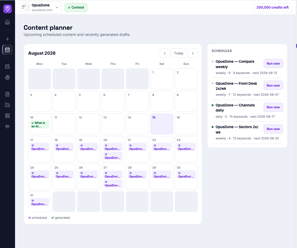The width and height of the screenshot is (297, 248).
Task: Open scheduled OpusDon... entry on the 23rd
Action: click(x=186, y=147)
